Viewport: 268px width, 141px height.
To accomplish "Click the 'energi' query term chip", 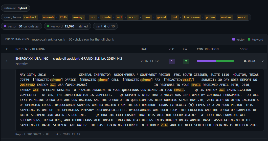I will pyautogui.click(x=79, y=17).
